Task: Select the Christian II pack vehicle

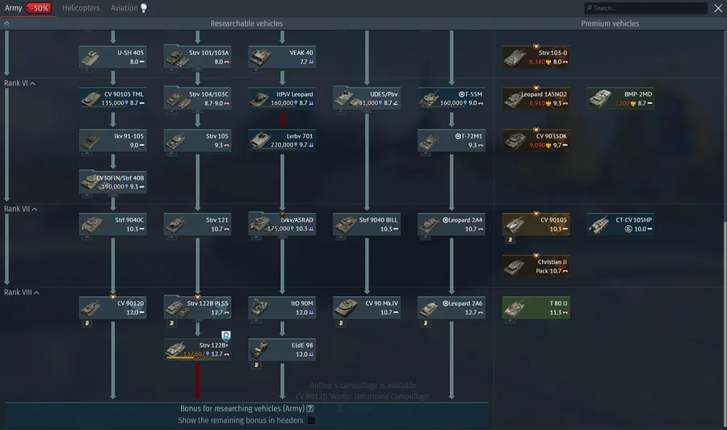Action: (x=536, y=265)
